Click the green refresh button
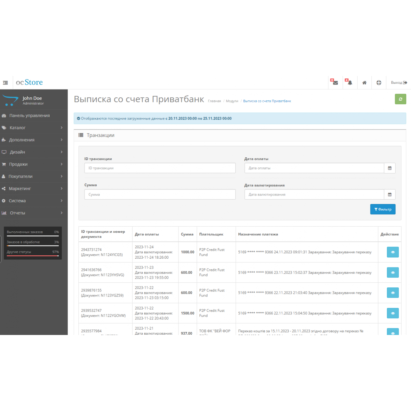The height and width of the screenshot is (411, 411). 400,99
